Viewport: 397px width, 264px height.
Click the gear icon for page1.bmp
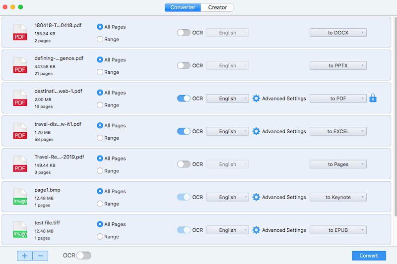[x=256, y=197]
